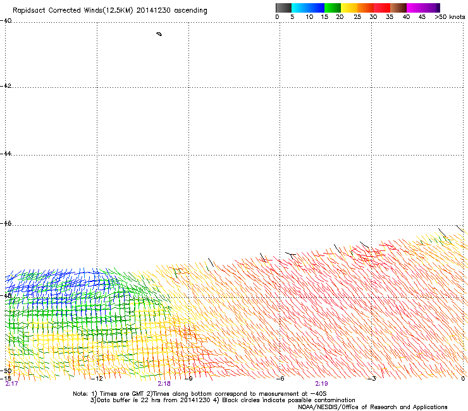Click the gray 0-5 knots legend swatch
The image size is (468, 411).
(283, 8)
